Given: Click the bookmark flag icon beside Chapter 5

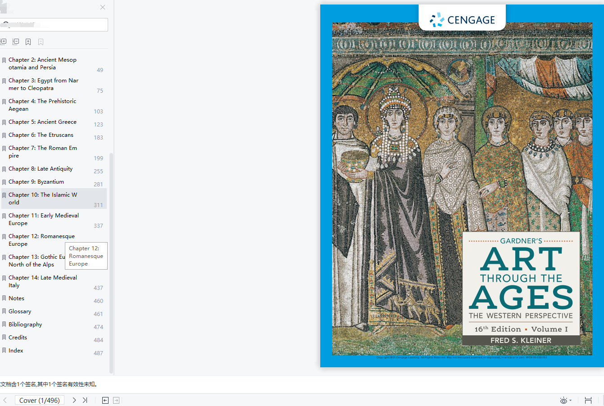Looking at the screenshot, I should tap(4, 122).
